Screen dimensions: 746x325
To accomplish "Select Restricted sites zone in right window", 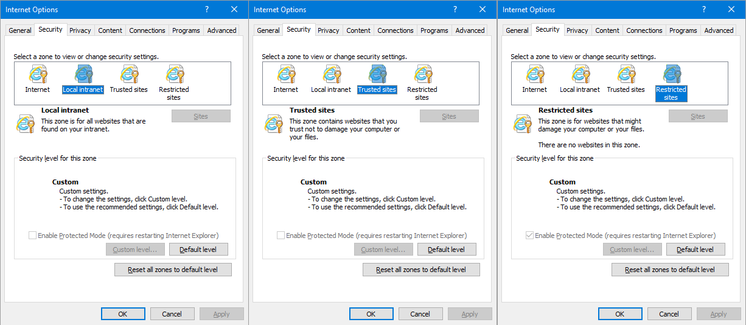I will coord(671,83).
